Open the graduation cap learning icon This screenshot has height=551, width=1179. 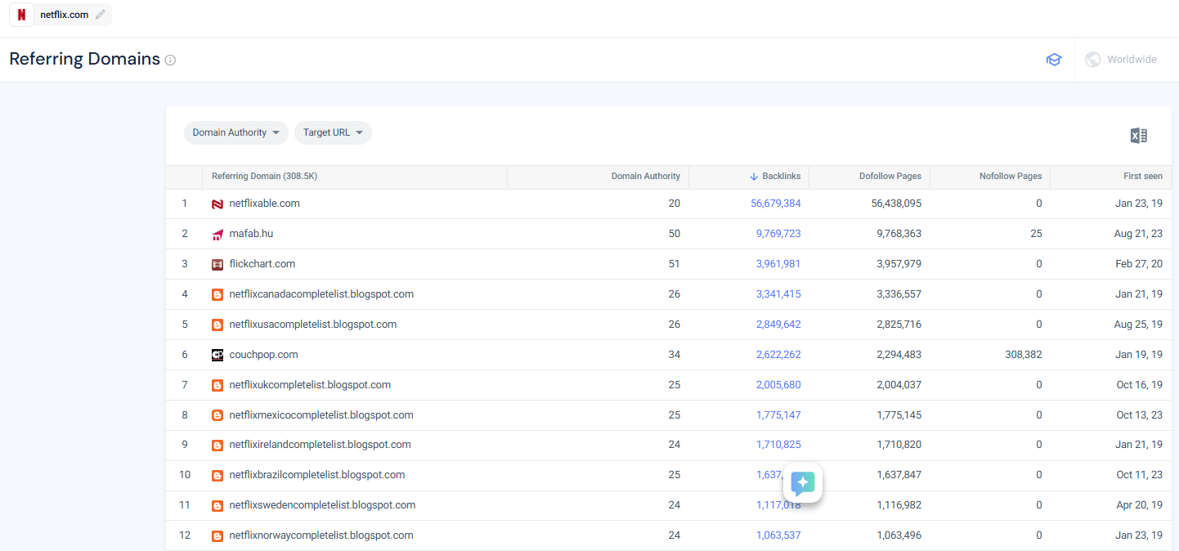coord(1054,60)
